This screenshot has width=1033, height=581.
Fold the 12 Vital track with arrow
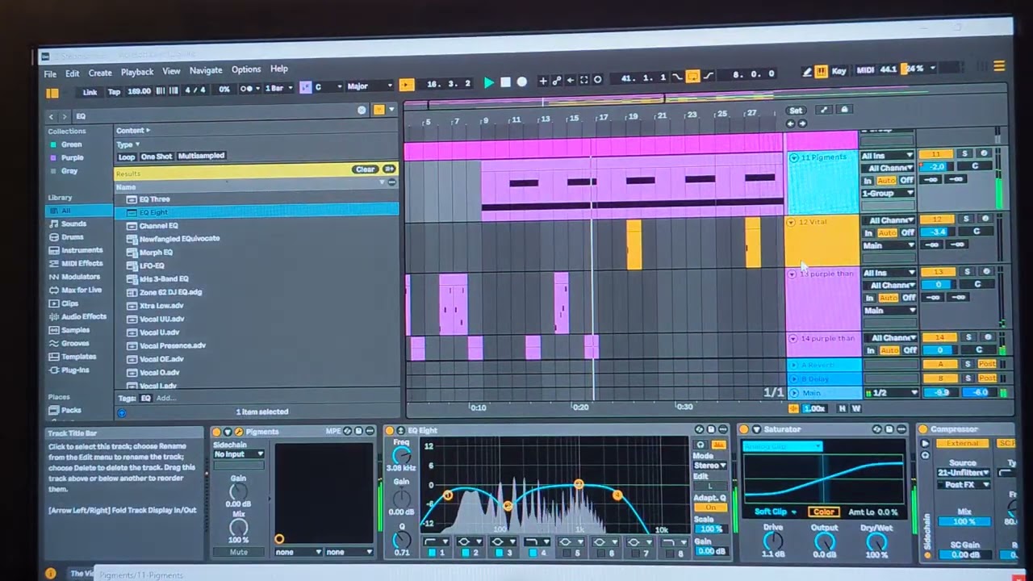792,222
